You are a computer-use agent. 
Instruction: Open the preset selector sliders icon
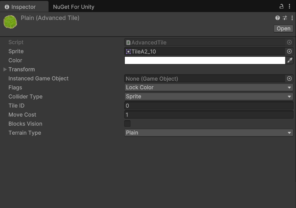[x=285, y=18]
